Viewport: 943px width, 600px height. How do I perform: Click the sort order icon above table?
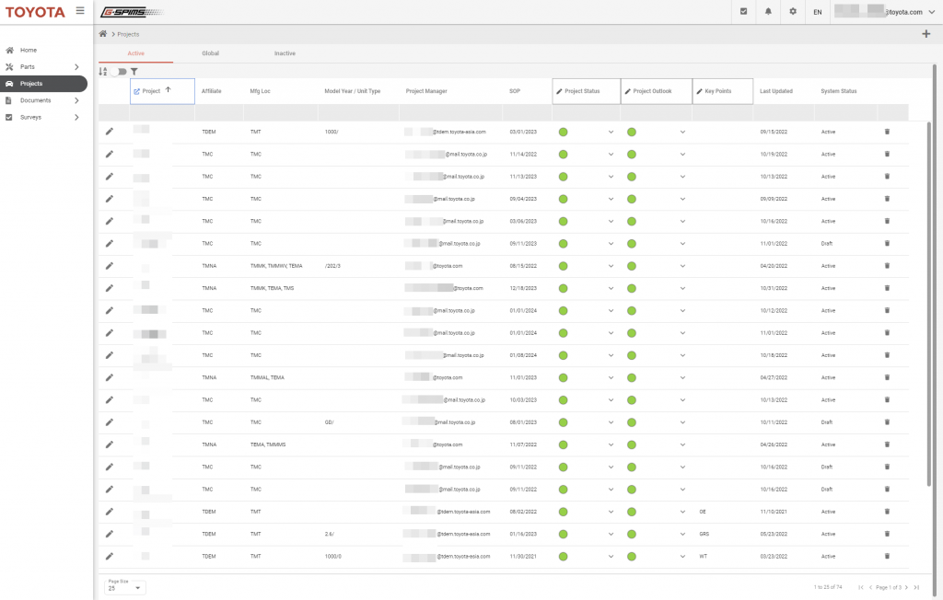click(103, 72)
